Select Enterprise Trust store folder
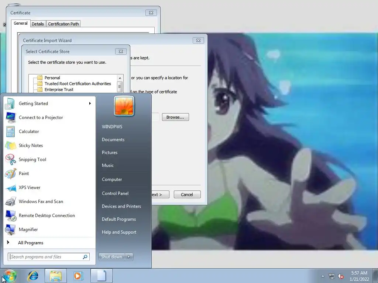 point(59,90)
